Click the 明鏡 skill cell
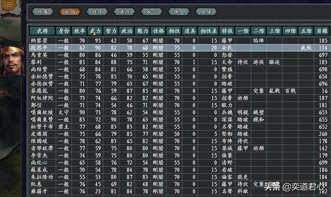This screenshot has height=197, width=331. [243, 113]
